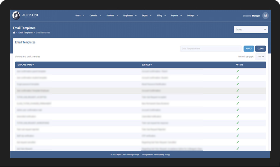Open the Settings menu
The width and height of the screenshot is (280, 167).
tap(193, 16)
